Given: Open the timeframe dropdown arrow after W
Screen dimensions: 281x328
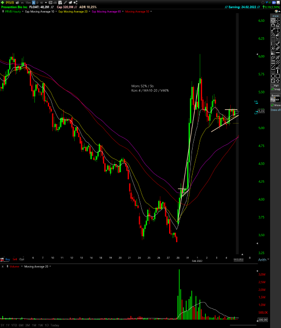Looking at the screenshot, I should click(46, 3).
